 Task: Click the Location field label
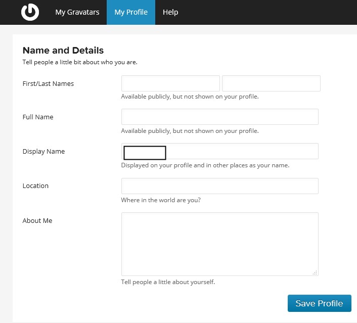click(35, 186)
